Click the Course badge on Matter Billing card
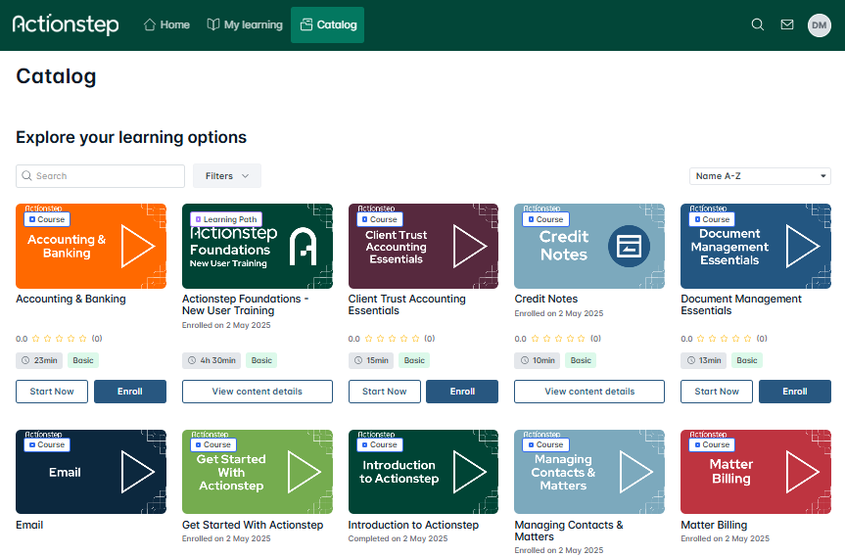845x557 pixels. click(712, 445)
